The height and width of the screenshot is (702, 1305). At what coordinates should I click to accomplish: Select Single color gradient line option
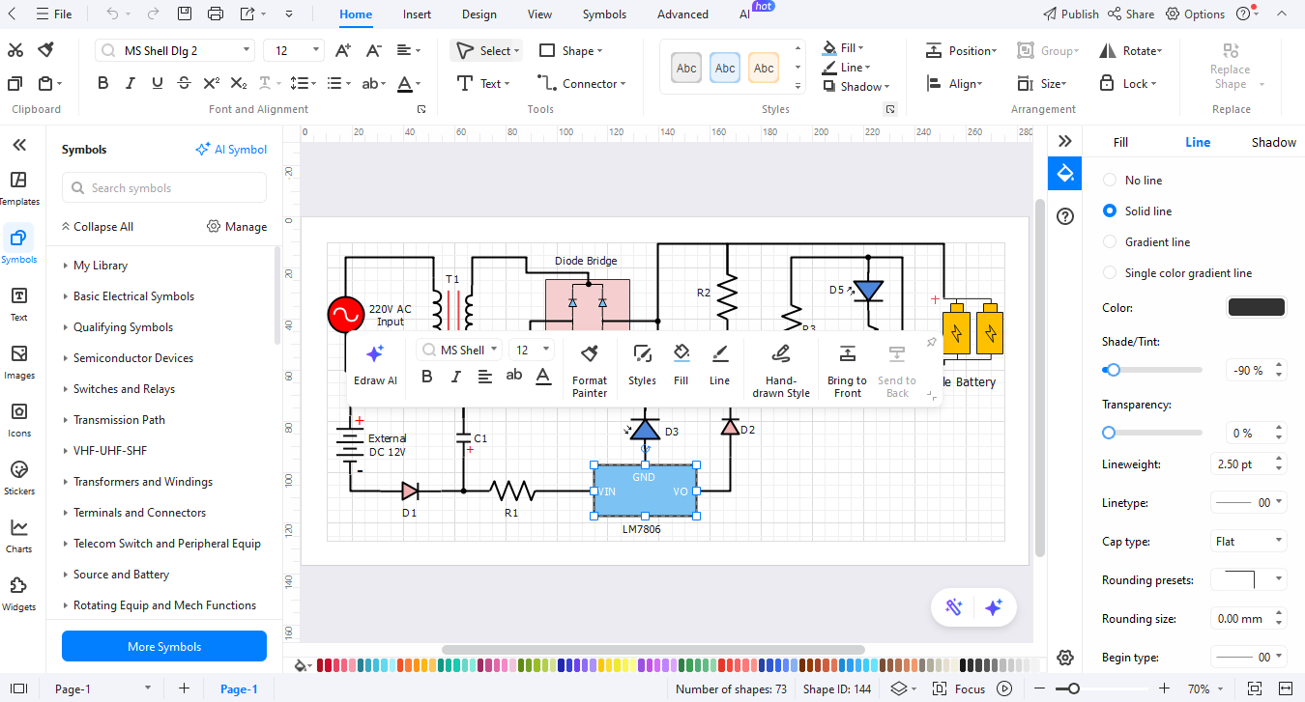click(x=1177, y=273)
